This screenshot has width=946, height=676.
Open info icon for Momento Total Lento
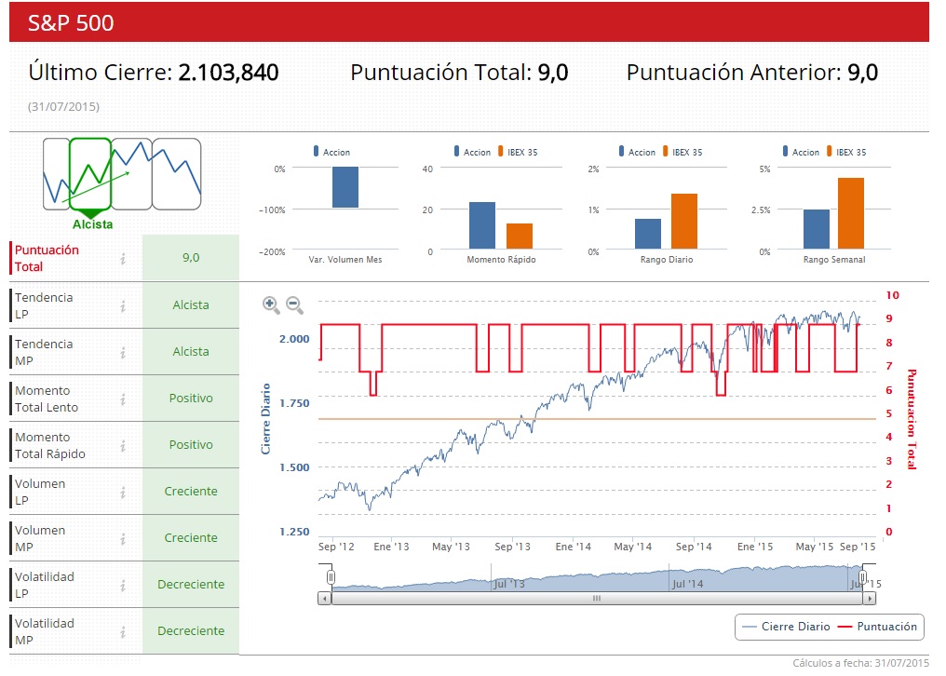coord(123,399)
